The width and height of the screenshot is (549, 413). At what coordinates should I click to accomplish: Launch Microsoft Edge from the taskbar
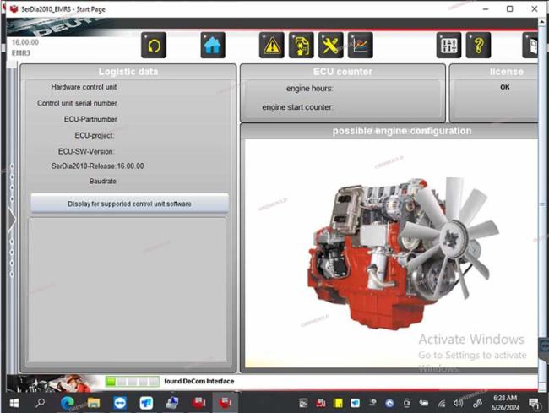pyautogui.click(x=67, y=403)
